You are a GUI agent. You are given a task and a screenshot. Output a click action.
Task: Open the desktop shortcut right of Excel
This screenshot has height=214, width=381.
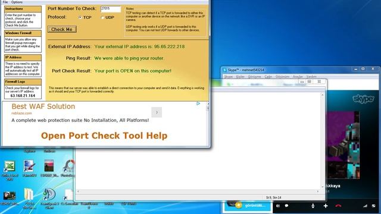pos(29,168)
